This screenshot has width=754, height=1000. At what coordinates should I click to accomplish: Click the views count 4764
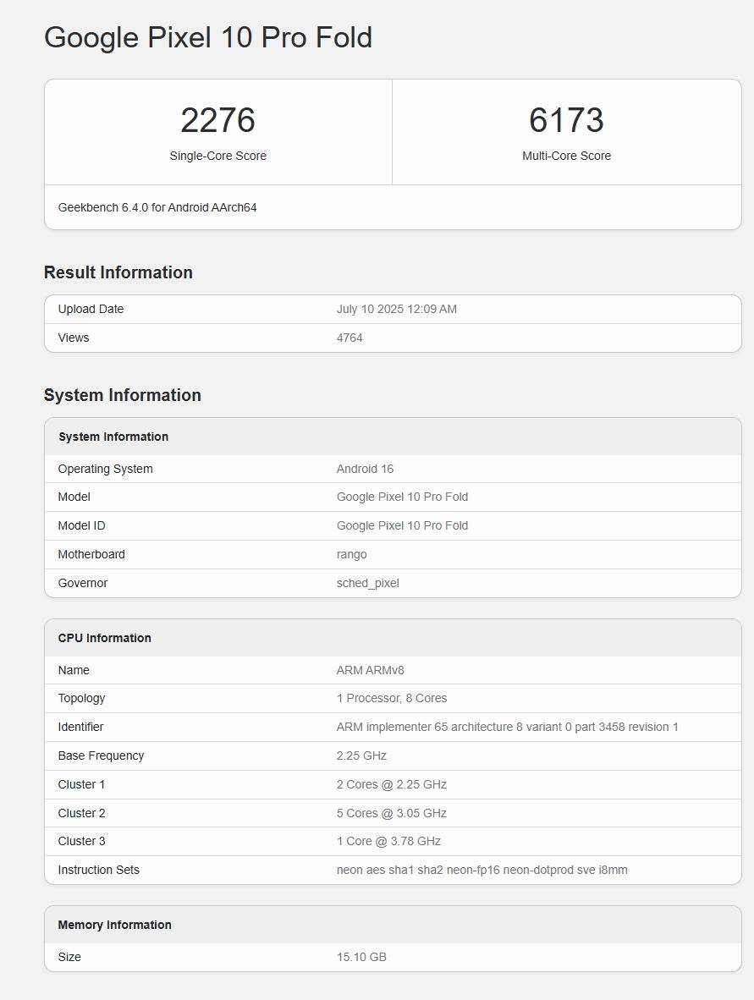pos(349,338)
